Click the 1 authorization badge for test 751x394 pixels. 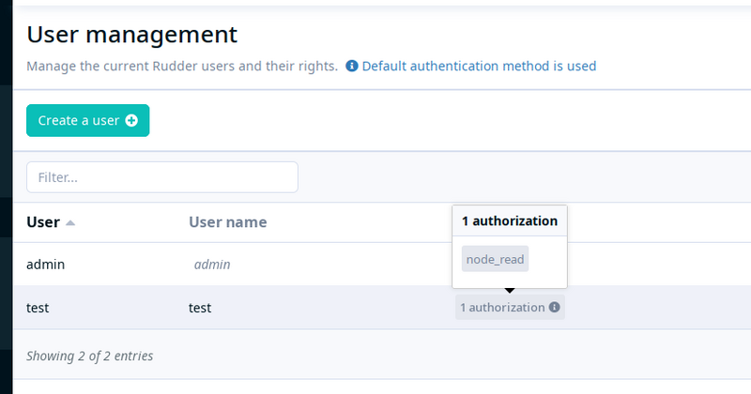(x=510, y=308)
